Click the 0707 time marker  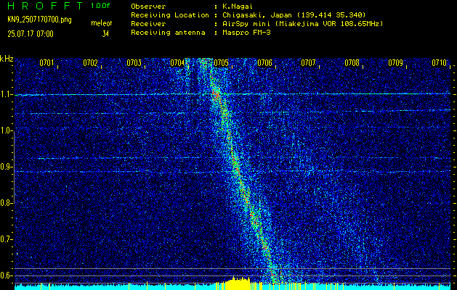pyautogui.click(x=308, y=63)
